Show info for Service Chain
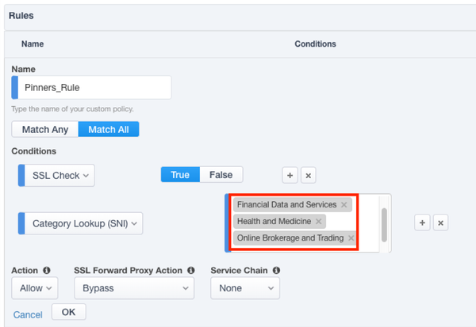Viewport: 476px width, 327px height. pos(274,271)
